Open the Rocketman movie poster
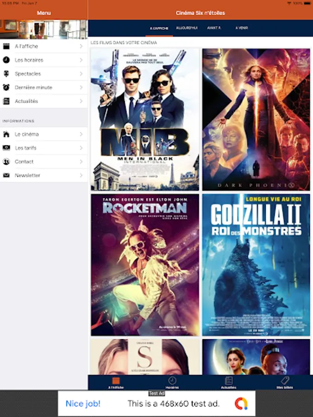 pos(145,265)
